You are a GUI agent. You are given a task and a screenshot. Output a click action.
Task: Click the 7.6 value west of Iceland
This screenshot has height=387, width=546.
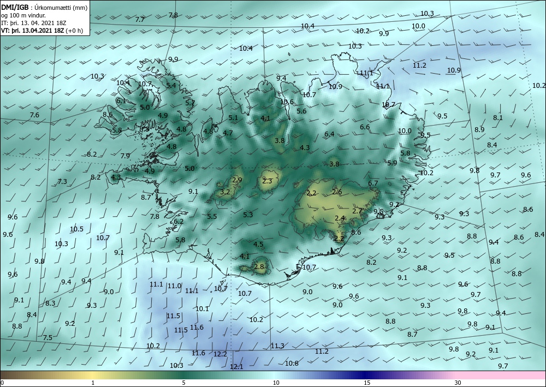tap(34, 115)
